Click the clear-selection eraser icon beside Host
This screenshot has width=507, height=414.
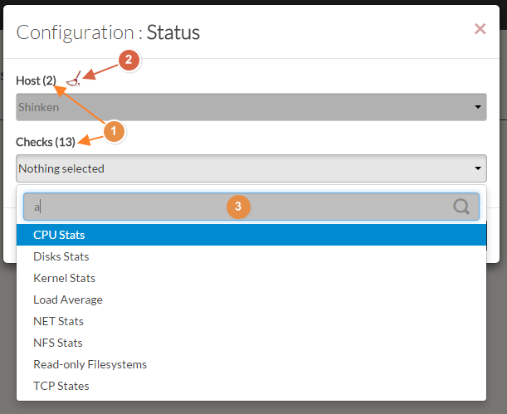click(x=76, y=80)
